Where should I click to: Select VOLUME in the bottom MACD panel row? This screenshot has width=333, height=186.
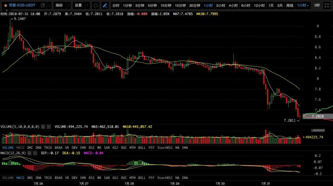pos(8,178)
